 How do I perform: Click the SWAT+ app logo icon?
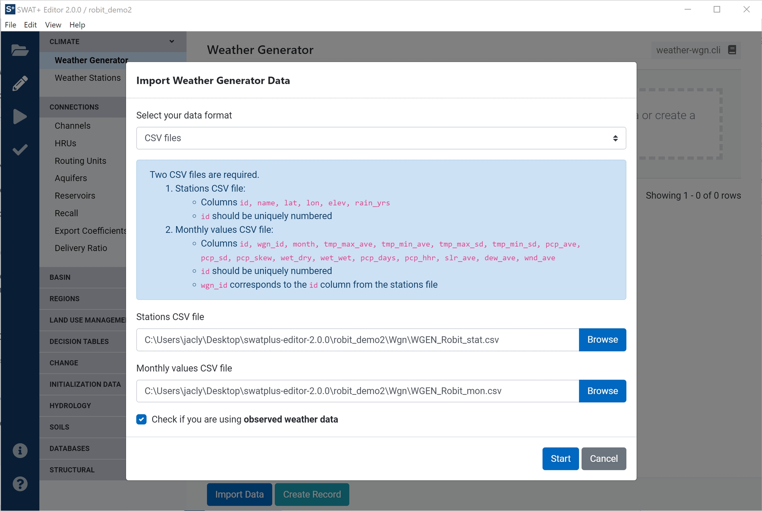(10, 9)
